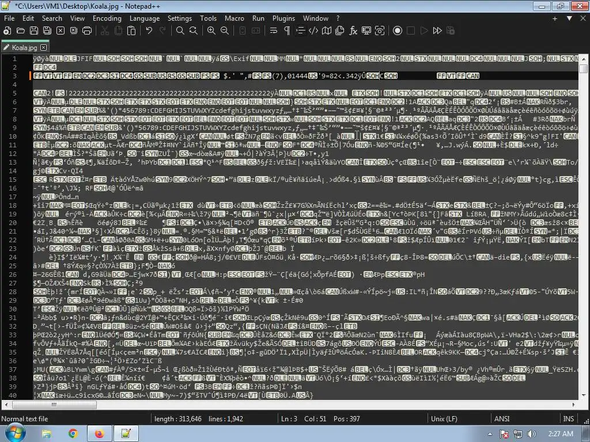The width and height of the screenshot is (590, 442).
Task: Print the document with printer icon
Action: point(87,31)
